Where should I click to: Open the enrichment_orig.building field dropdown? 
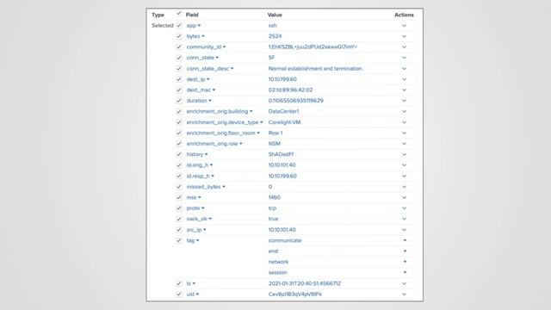pyautogui.click(x=251, y=111)
